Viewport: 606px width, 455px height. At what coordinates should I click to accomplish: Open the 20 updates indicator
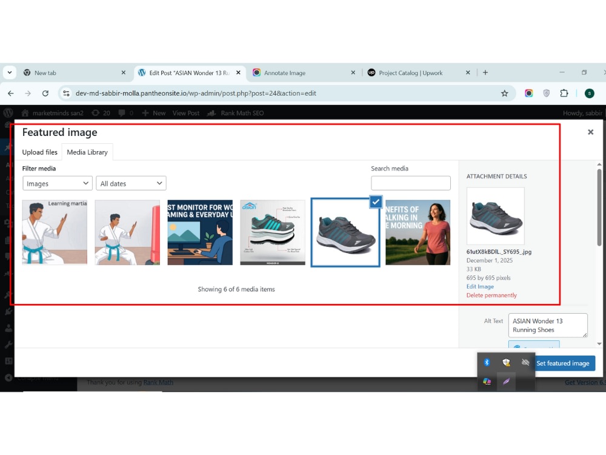[101, 113]
